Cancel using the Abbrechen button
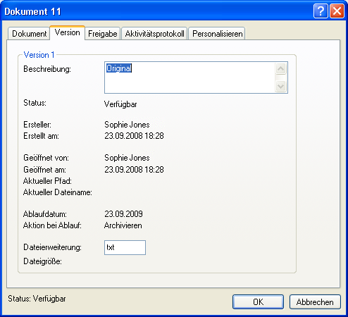Screen dimensions: 348x317 tap(315, 302)
